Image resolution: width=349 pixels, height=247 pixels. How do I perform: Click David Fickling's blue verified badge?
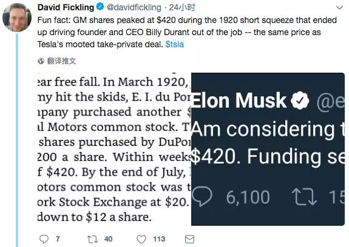click(x=100, y=7)
